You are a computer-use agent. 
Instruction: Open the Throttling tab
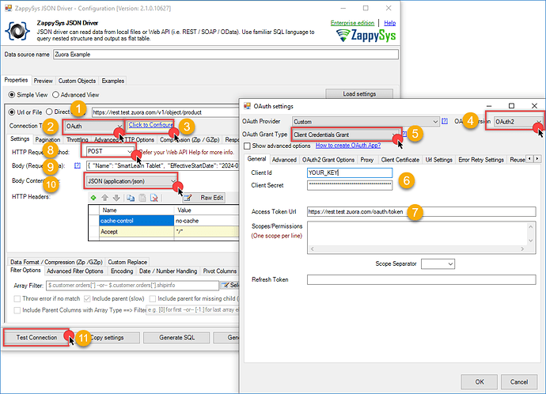click(x=77, y=139)
